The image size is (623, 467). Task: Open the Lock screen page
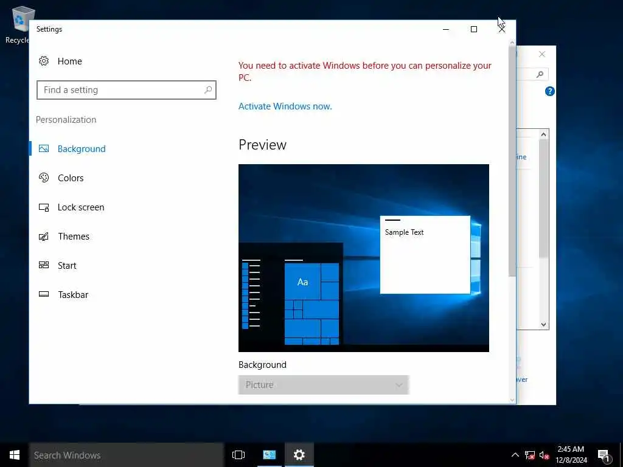point(81,207)
